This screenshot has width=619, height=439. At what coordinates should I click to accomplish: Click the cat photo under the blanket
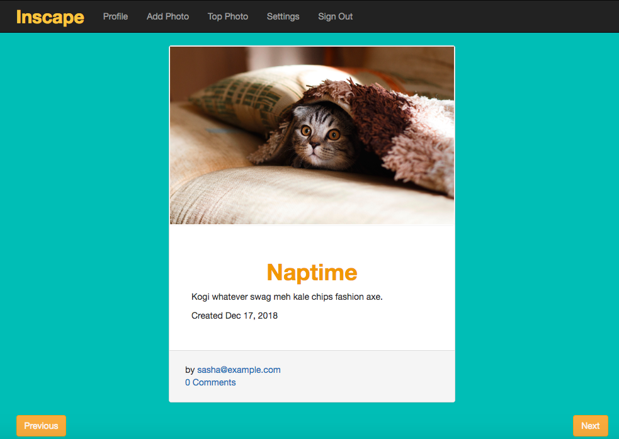pos(312,135)
